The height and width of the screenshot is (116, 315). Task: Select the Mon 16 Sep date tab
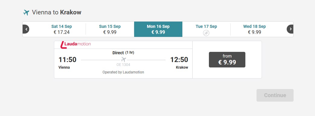point(158,29)
